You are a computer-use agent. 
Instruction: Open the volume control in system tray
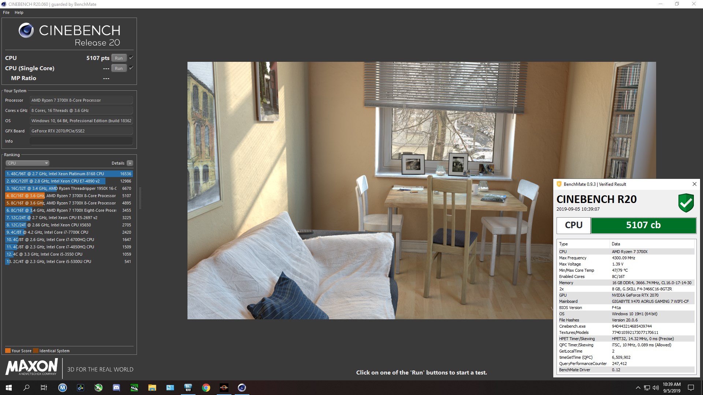tap(655, 388)
